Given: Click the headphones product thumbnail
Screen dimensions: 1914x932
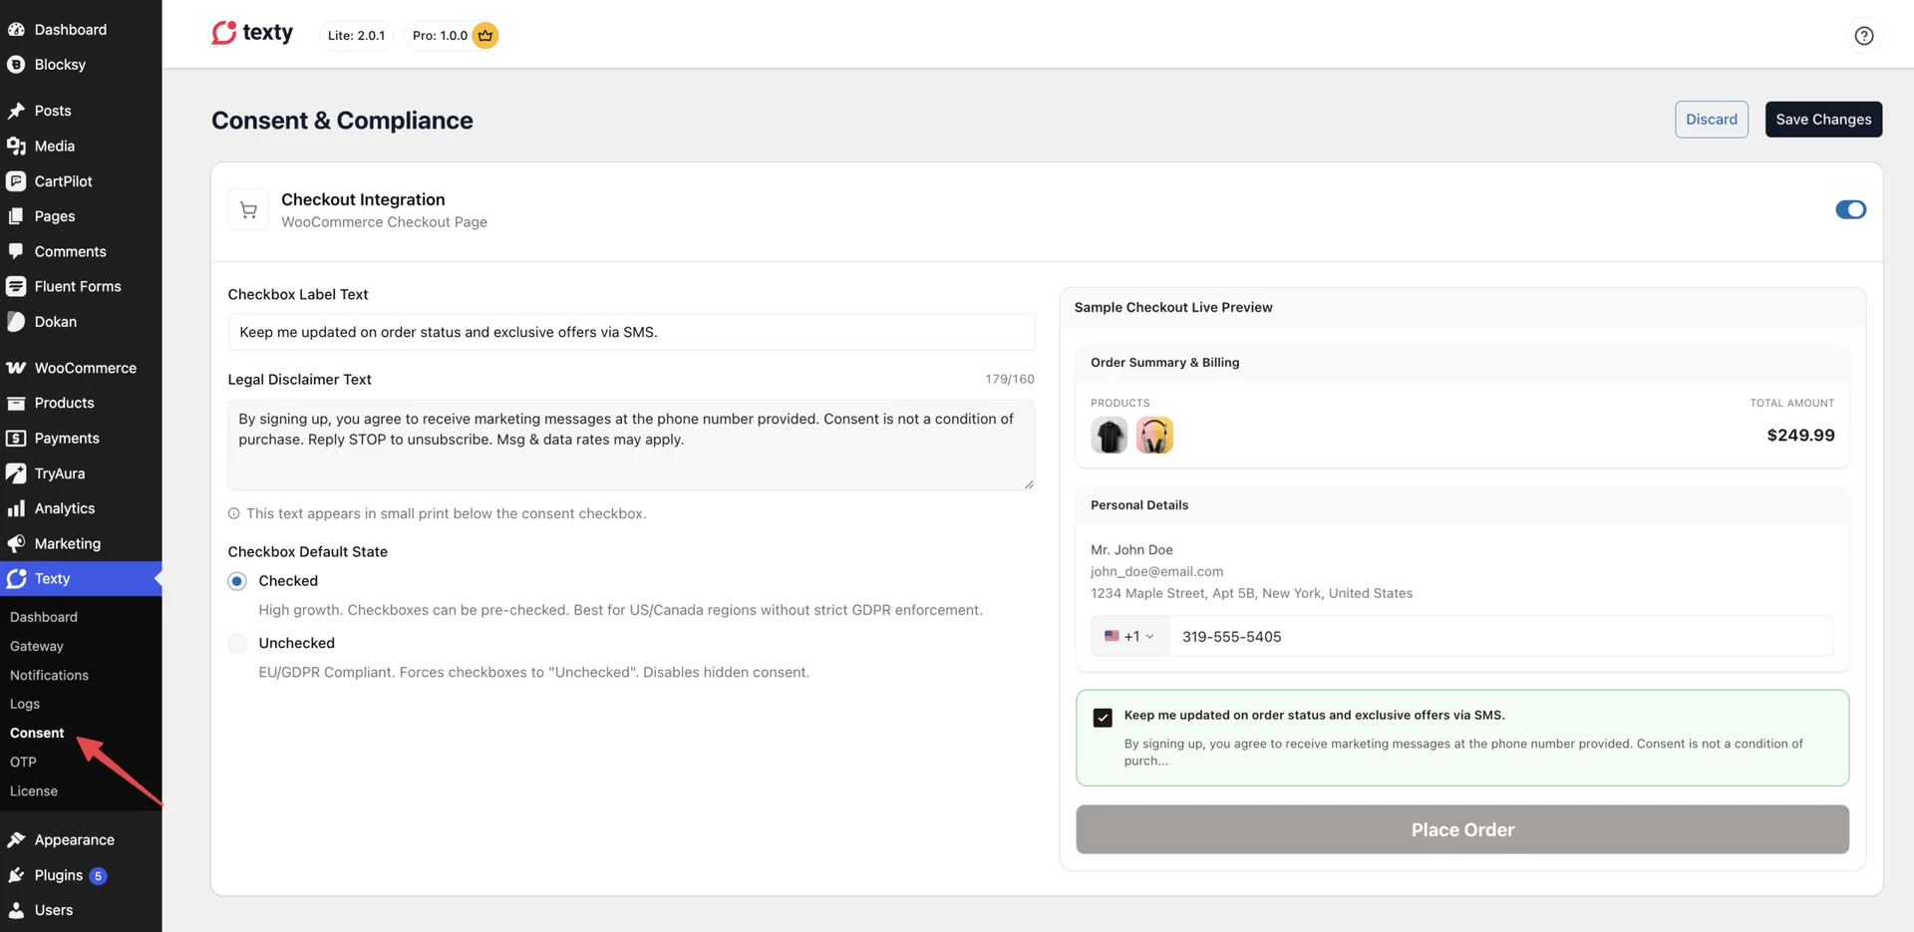Looking at the screenshot, I should (x=1154, y=436).
